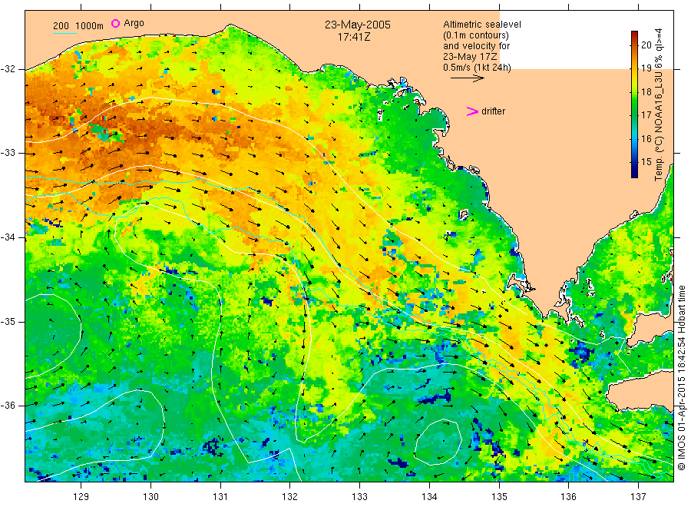691x507 pixels.
Task: Click the colorbar value 19
Action: 646,68
